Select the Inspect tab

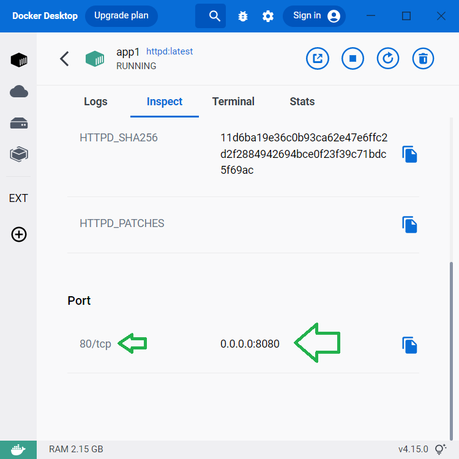pyautogui.click(x=165, y=102)
